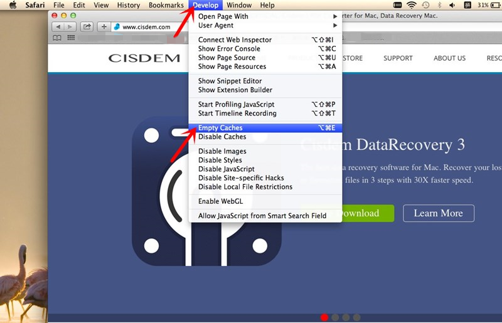
Task: Open the SUPPORT navigation link
Action: point(398,58)
